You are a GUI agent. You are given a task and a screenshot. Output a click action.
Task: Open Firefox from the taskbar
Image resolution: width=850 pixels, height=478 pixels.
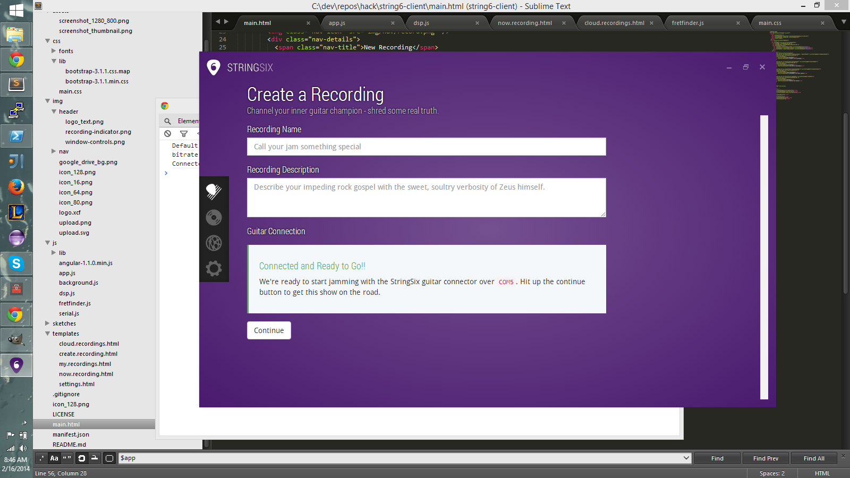(x=16, y=187)
